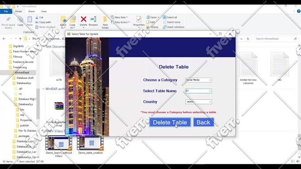Click Select none in ribbon

pyautogui.click(x=172, y=22)
